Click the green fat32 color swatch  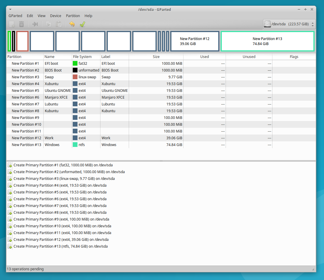pos(75,63)
